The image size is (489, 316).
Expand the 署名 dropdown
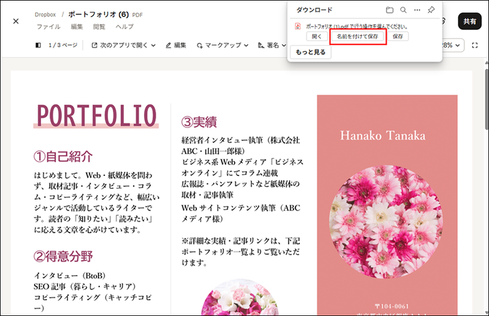tap(272, 46)
